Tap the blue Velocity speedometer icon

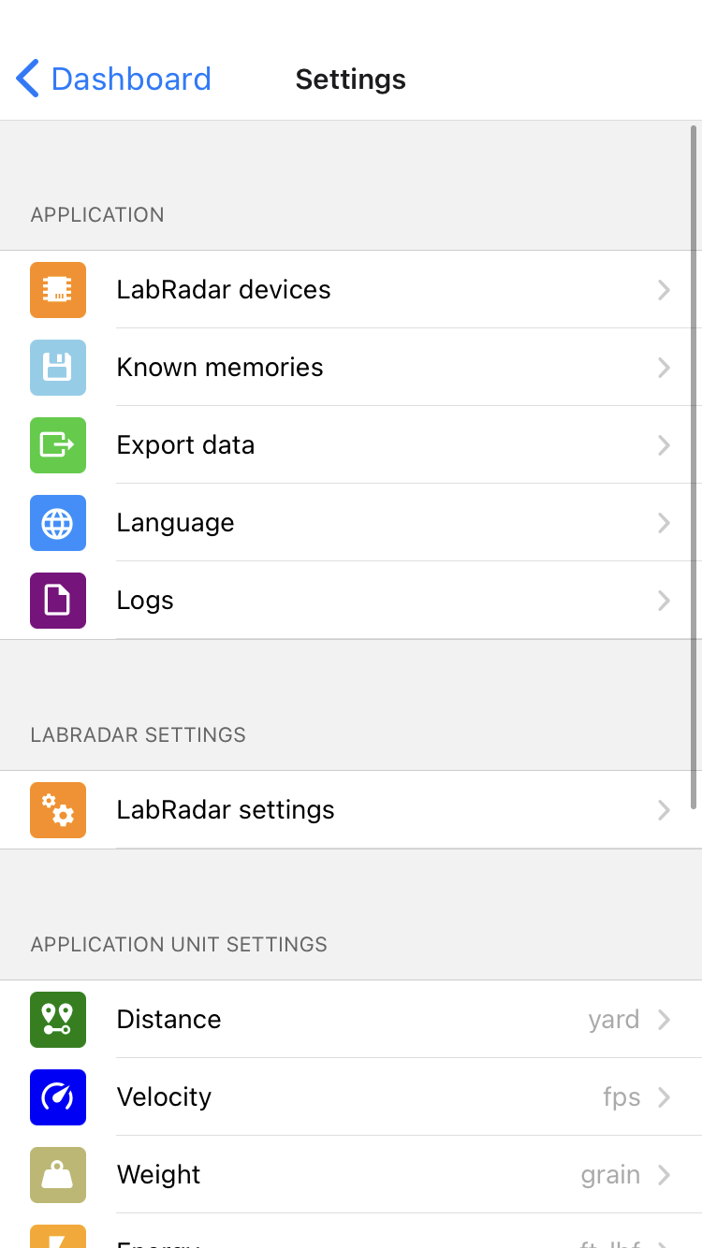(58, 1097)
